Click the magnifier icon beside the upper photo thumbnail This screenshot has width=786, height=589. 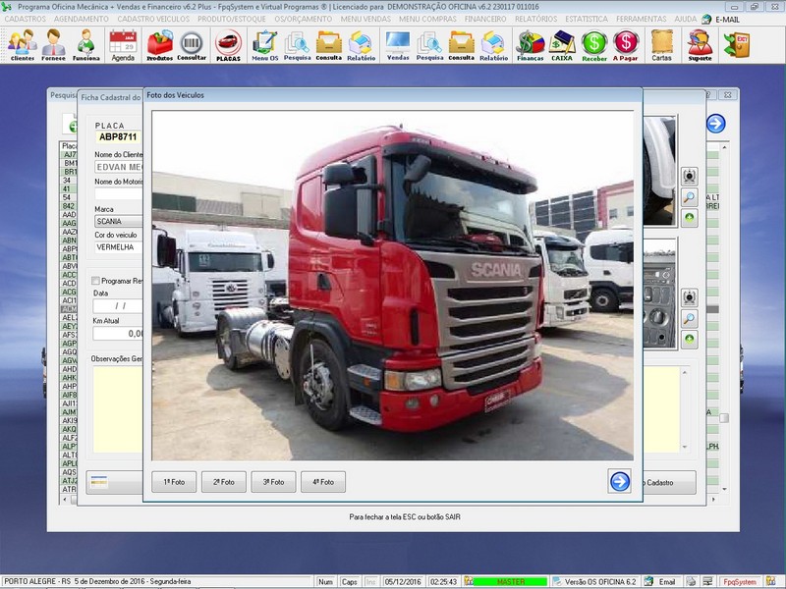690,197
